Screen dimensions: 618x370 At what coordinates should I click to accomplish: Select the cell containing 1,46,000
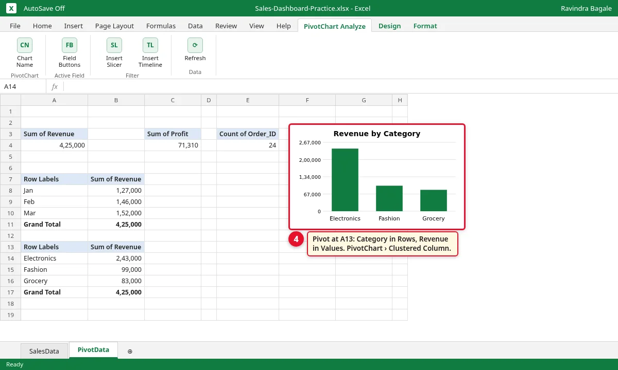tap(116, 202)
